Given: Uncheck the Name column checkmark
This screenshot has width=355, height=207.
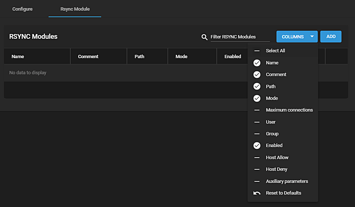Looking at the screenshot, I should 257,63.
